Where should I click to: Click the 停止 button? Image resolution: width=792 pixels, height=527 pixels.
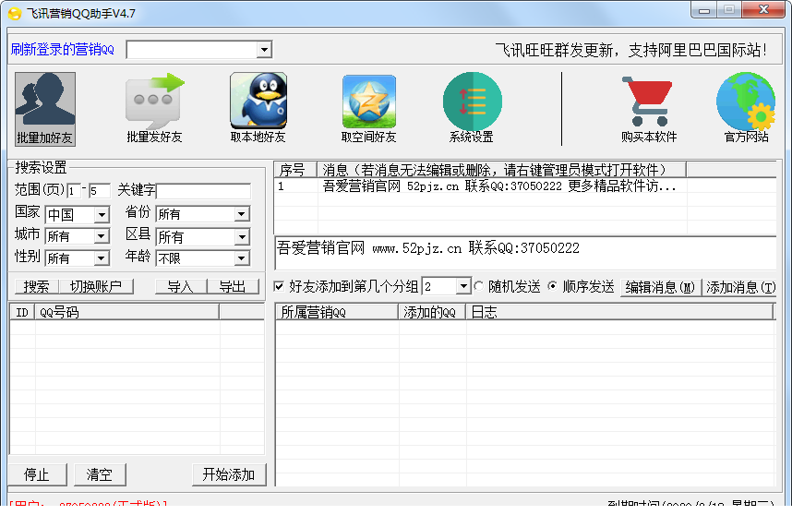(x=37, y=474)
